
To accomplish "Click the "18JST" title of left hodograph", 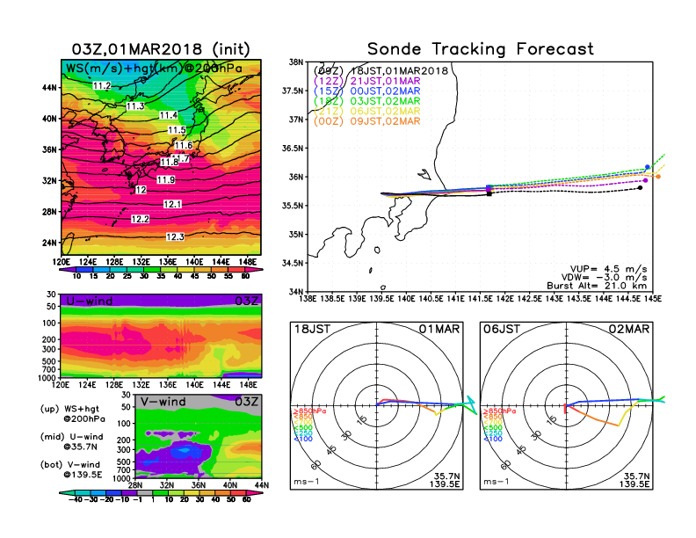I will (313, 329).
